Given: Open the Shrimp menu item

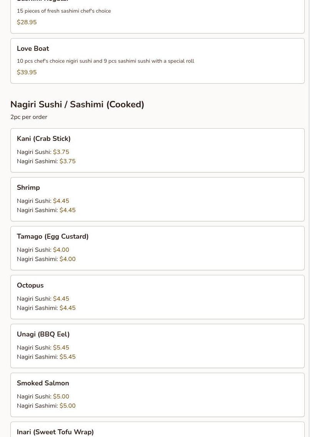Looking at the screenshot, I should click(x=28, y=188).
